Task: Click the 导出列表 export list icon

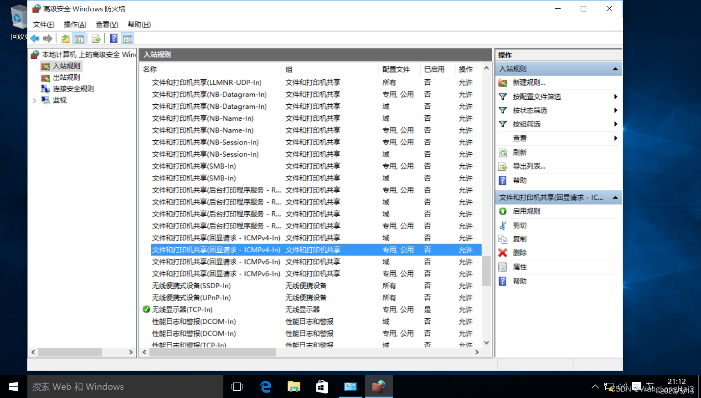Action: click(503, 166)
